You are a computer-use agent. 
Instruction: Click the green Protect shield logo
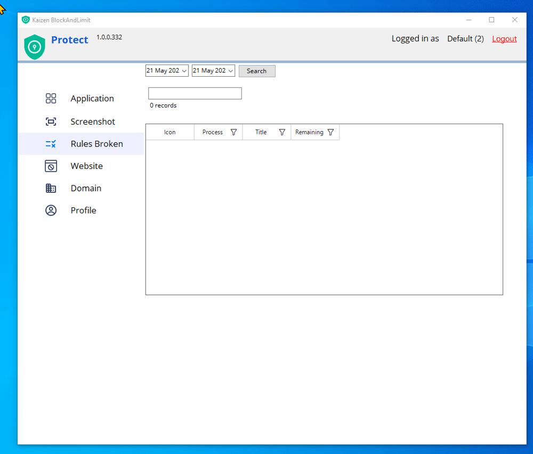click(x=35, y=46)
